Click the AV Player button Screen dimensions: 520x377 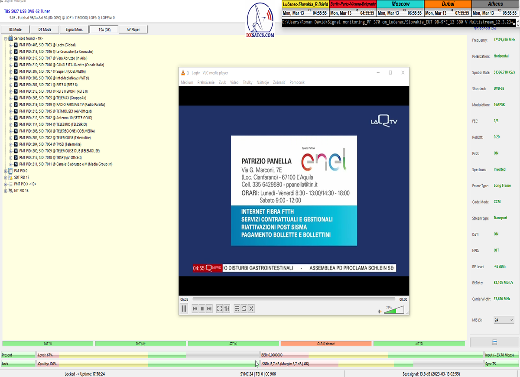click(x=133, y=29)
